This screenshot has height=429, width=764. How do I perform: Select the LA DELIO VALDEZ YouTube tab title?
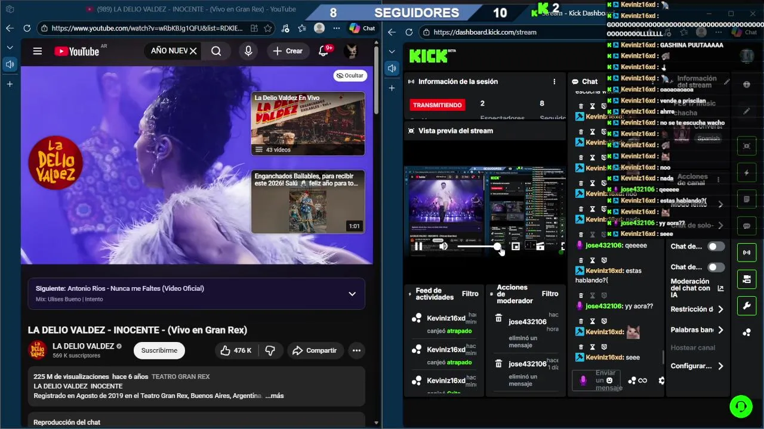tap(196, 9)
